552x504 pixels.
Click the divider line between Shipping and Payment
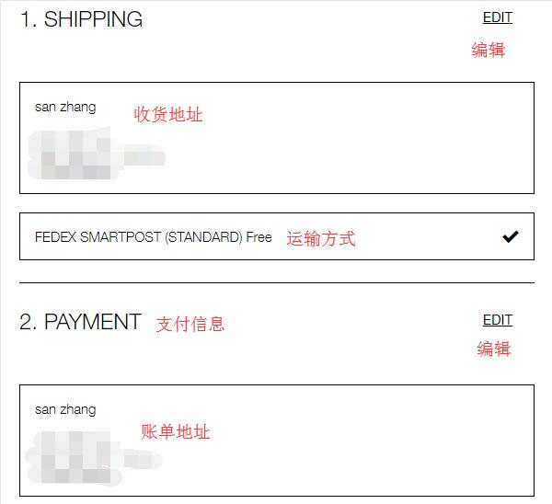pos(276,282)
